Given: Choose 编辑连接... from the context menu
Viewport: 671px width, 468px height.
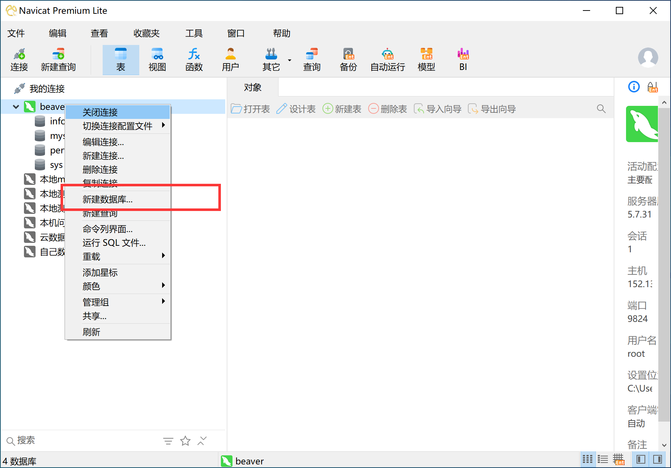Looking at the screenshot, I should pos(118,142).
